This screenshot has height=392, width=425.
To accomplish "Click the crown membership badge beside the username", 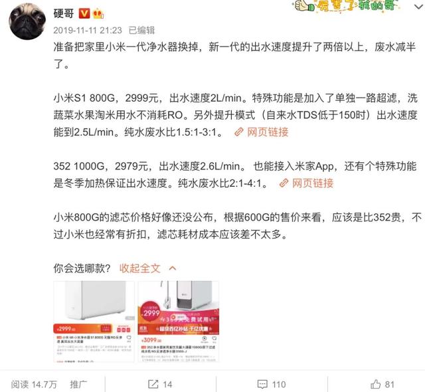I will pyautogui.click(x=98, y=13).
